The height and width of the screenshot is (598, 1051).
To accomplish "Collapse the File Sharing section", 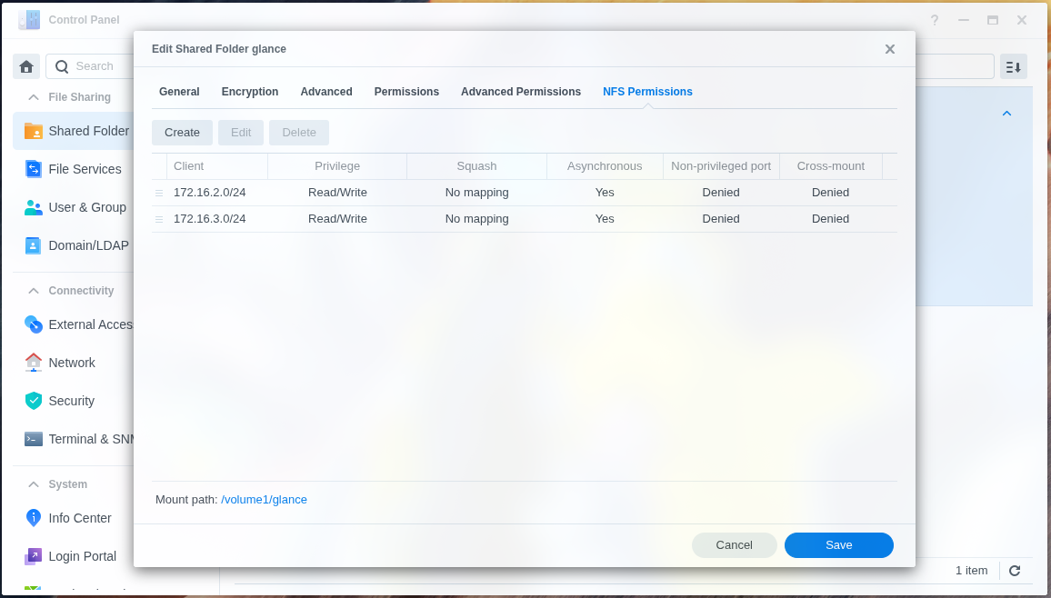I will (x=33, y=97).
